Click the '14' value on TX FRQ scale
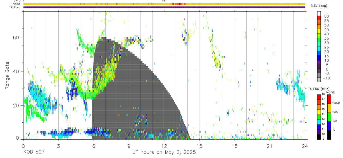The height and width of the screenshot is (158, 343). [323, 114]
